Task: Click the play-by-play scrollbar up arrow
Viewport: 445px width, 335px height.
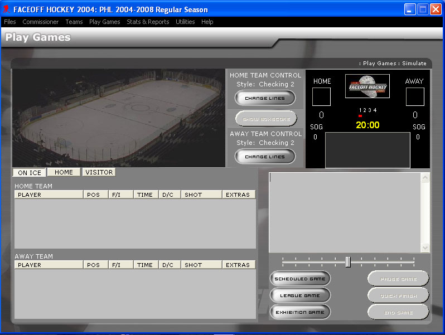Action: (x=425, y=178)
